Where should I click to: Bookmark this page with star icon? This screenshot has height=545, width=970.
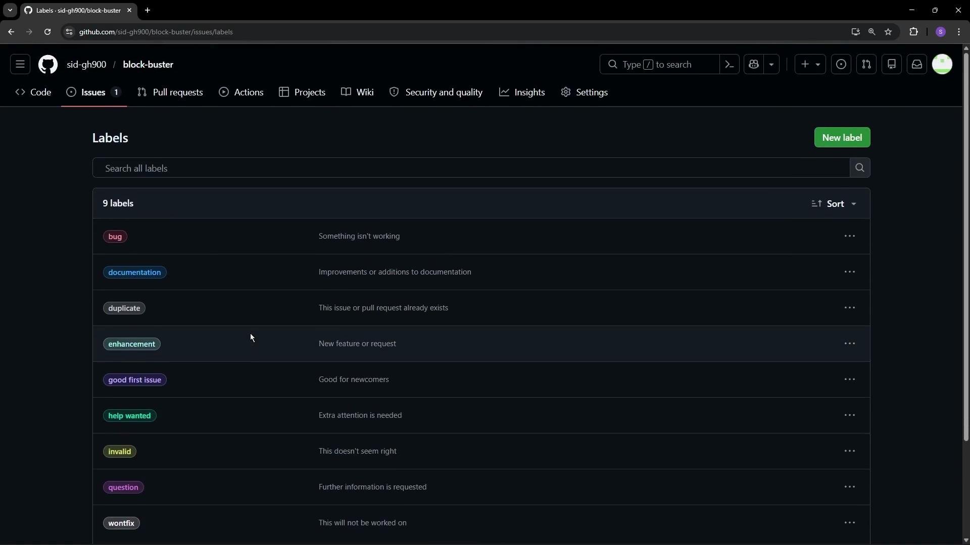click(888, 32)
